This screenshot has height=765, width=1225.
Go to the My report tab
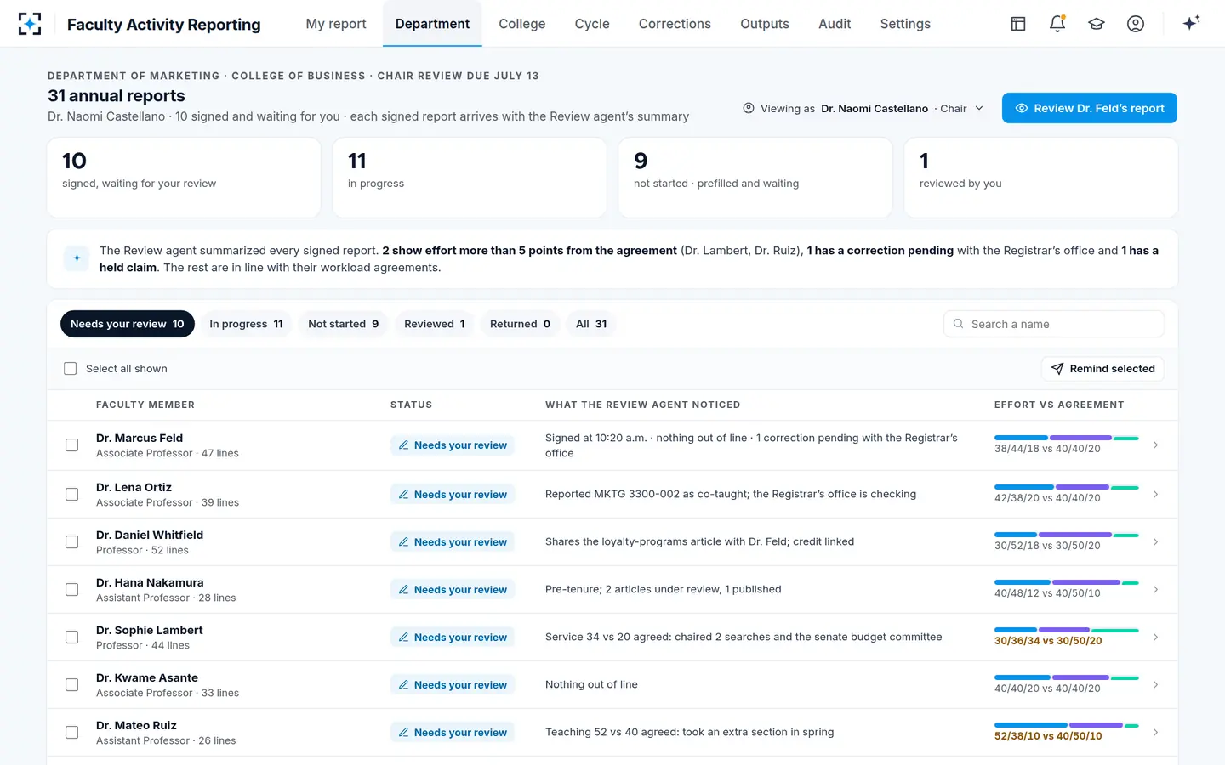(x=336, y=24)
